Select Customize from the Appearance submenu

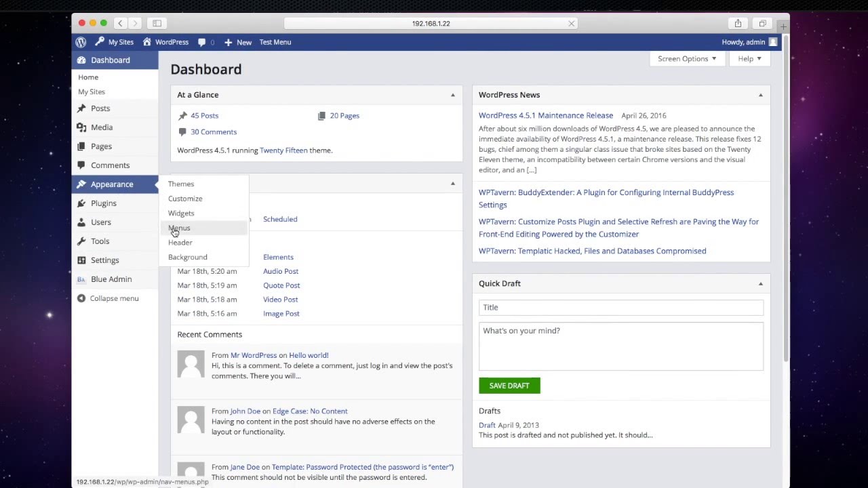(x=185, y=199)
